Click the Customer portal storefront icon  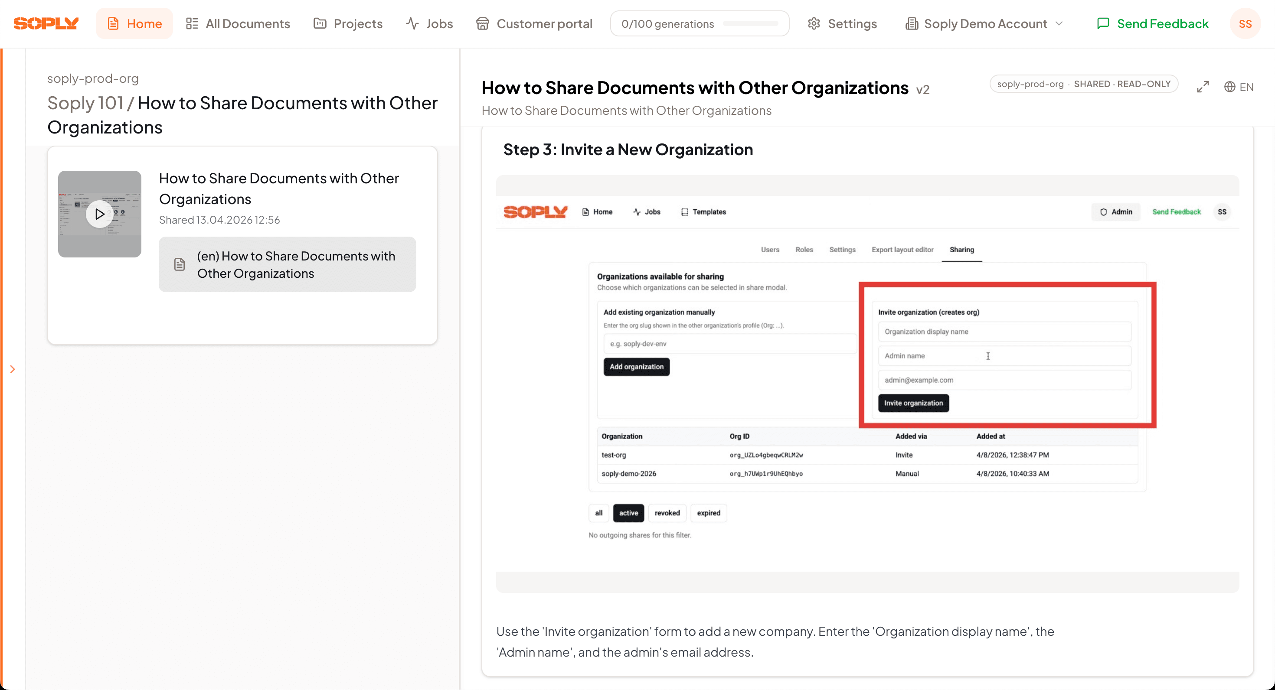click(483, 23)
